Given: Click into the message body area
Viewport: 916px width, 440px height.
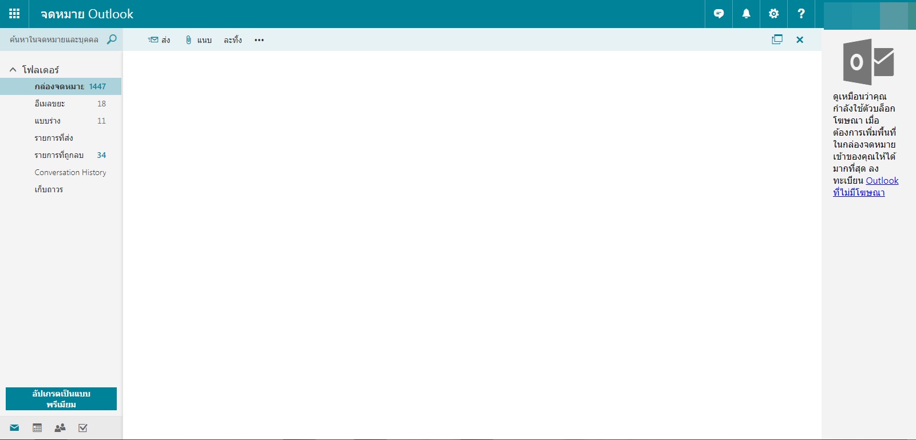Looking at the screenshot, I should click(x=472, y=245).
